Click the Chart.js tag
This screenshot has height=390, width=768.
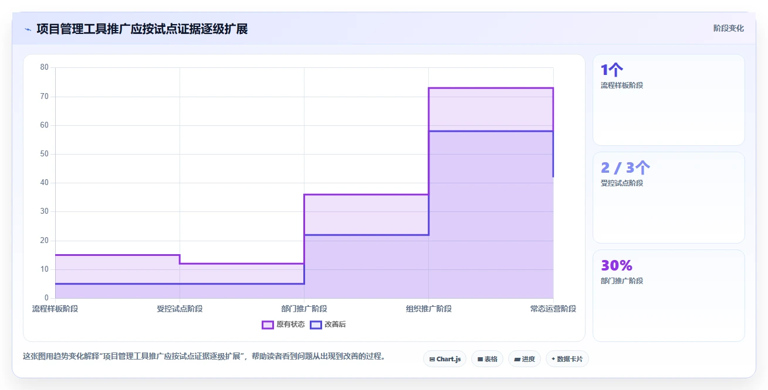pos(445,359)
